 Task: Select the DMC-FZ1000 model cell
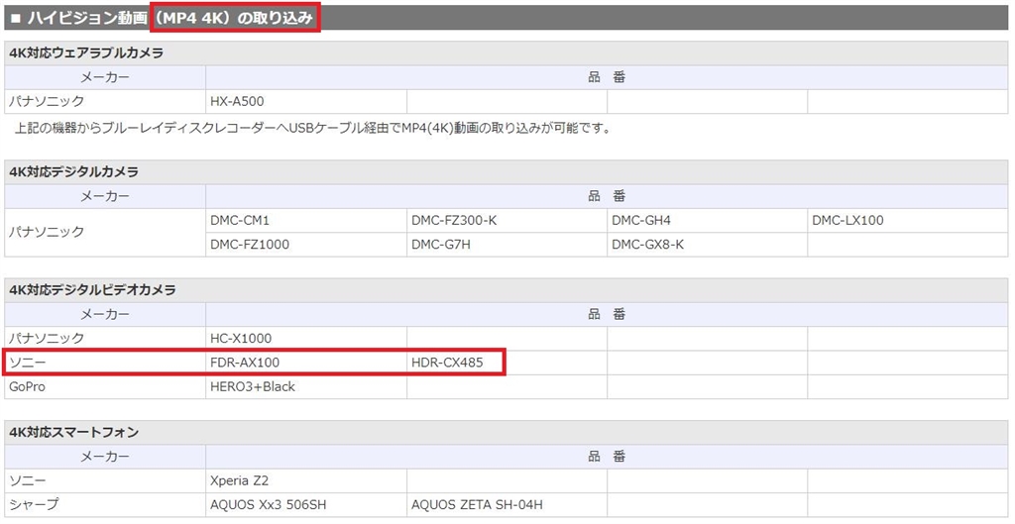click(306, 245)
